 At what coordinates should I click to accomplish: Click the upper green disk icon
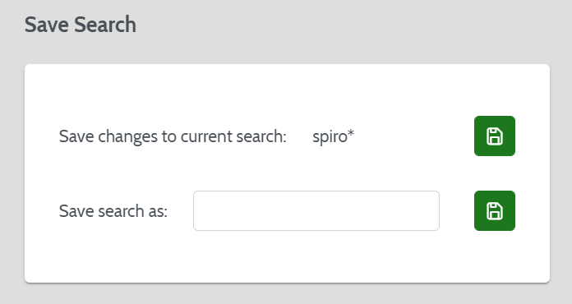pyautogui.click(x=494, y=136)
